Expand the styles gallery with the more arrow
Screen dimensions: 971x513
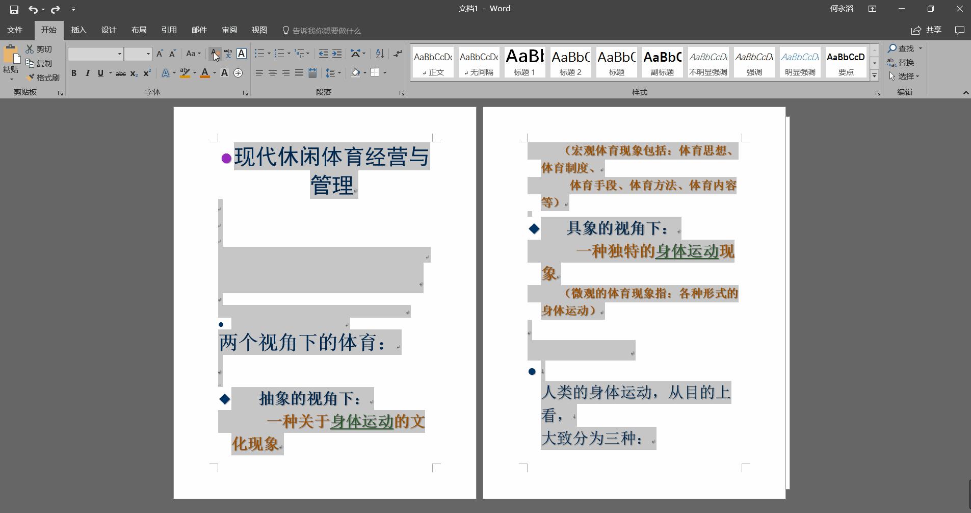[x=875, y=74]
